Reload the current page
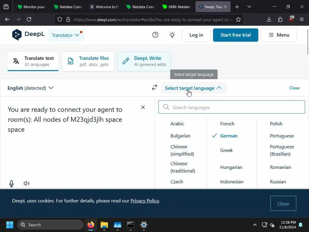 coord(29,19)
